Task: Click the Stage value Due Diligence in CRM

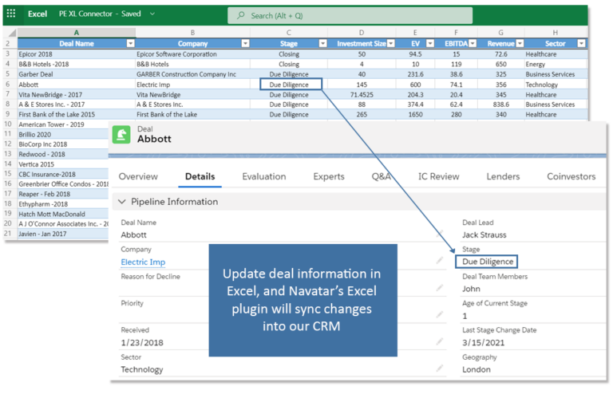Action: pyautogui.click(x=487, y=262)
